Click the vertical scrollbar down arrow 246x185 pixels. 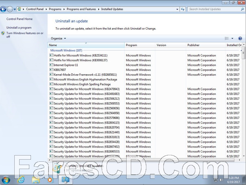point(244,156)
